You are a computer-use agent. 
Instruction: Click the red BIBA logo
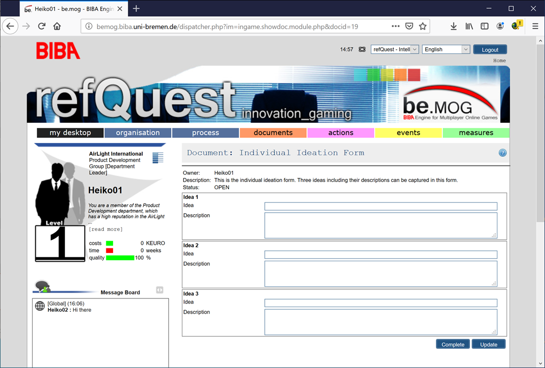pyautogui.click(x=58, y=51)
